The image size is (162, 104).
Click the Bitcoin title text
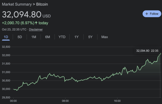coord(42,4)
